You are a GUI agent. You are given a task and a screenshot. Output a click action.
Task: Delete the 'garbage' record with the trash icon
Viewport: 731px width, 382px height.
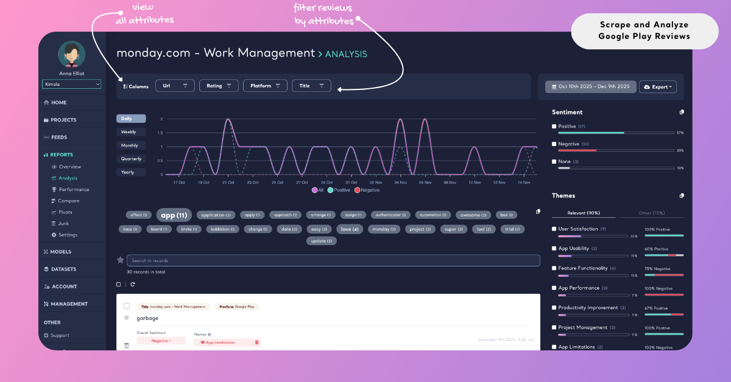pos(127,346)
